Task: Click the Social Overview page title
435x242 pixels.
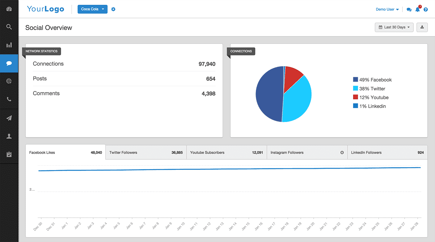Action: 49,28
